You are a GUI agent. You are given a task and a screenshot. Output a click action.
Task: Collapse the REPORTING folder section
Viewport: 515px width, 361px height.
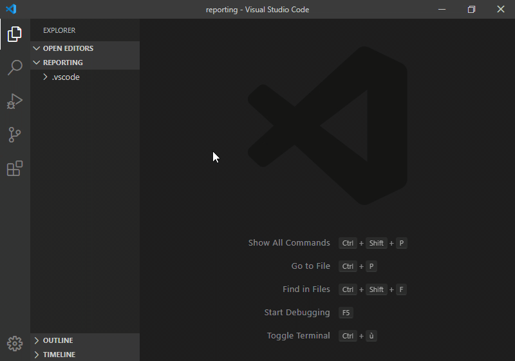(85, 63)
